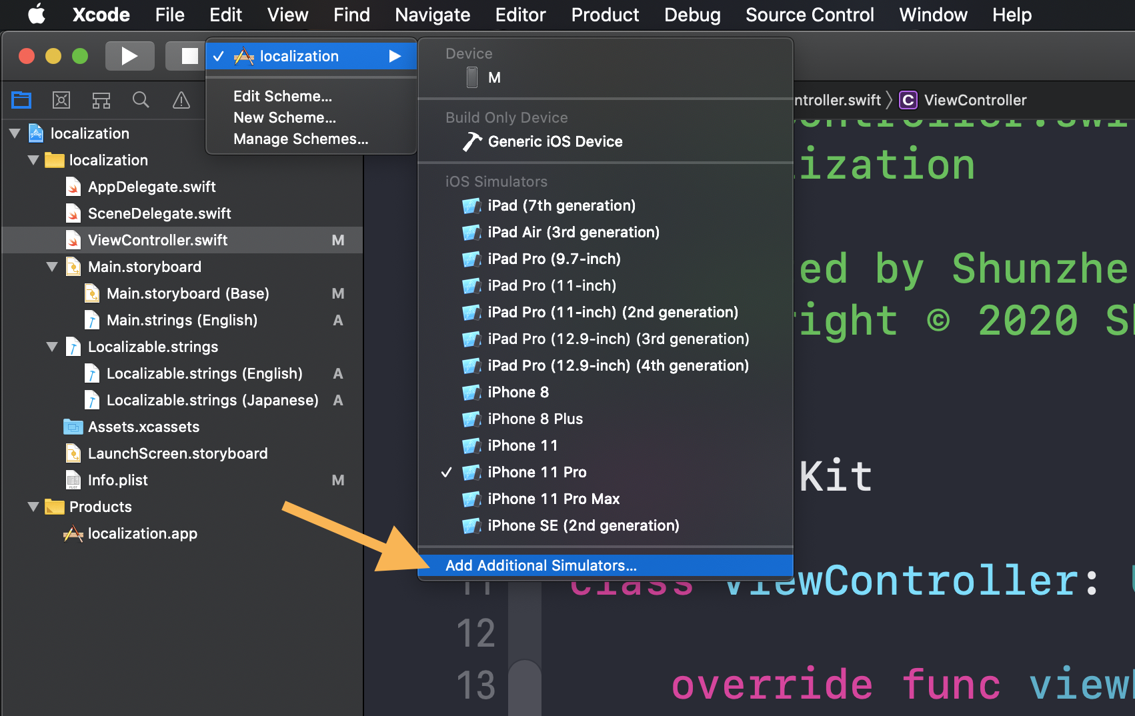Open the Window menu
Viewport: 1135px width, 716px height.
pos(933,14)
